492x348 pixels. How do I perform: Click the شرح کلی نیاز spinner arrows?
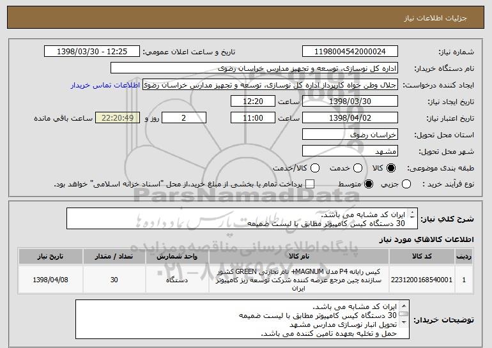coord(412,214)
